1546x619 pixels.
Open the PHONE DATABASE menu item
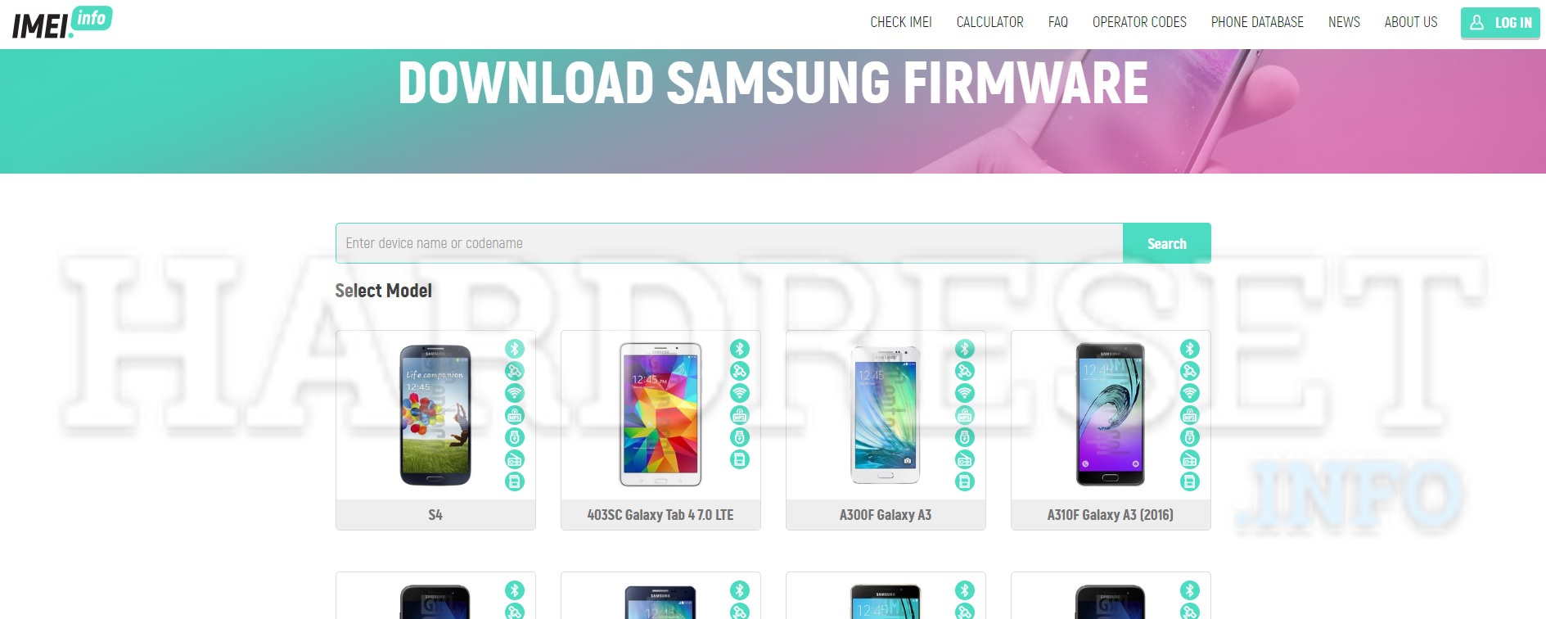click(1257, 22)
